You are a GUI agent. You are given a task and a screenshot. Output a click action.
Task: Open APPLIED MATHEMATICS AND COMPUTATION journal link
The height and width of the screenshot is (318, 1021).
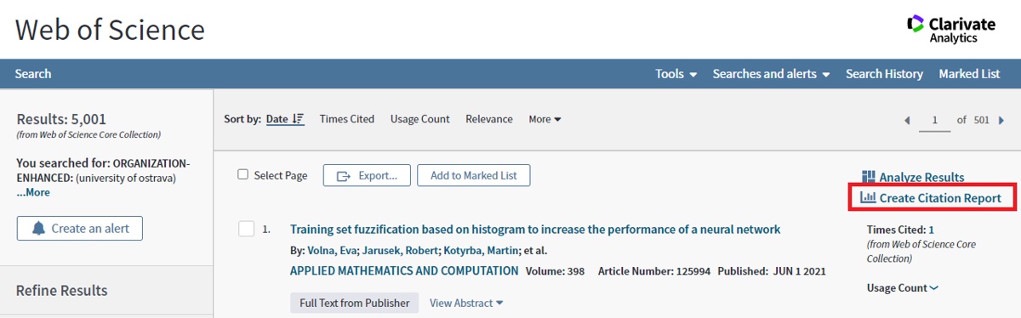pyautogui.click(x=404, y=270)
